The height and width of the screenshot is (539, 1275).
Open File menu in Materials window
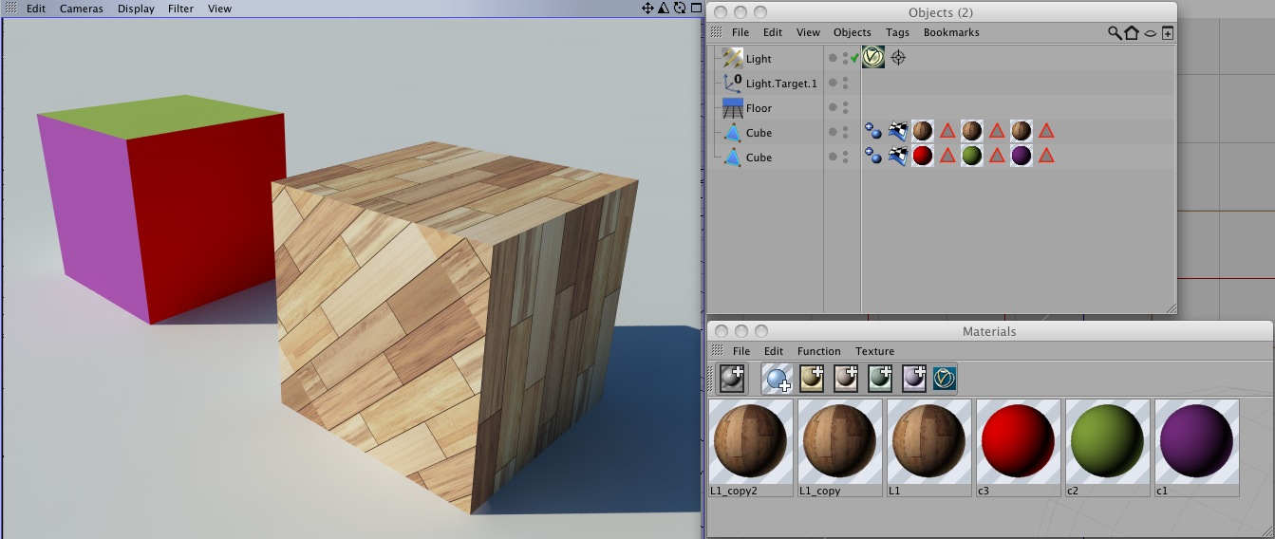[x=741, y=351]
